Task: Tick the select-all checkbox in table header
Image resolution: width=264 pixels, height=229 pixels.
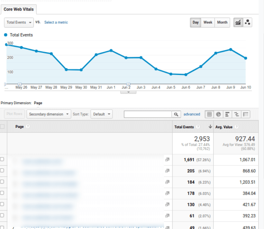Action: 2,127
